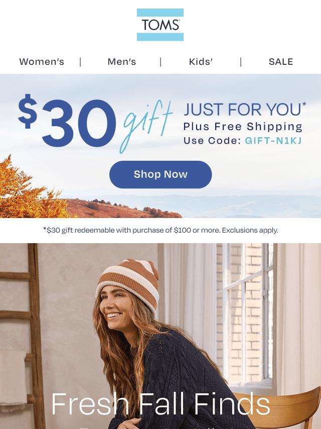Click the Shop Now button
The image size is (321, 429).
(160, 174)
